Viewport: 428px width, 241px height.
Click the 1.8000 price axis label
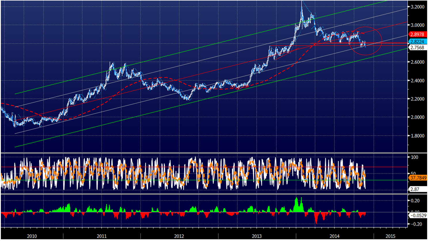(x=417, y=136)
